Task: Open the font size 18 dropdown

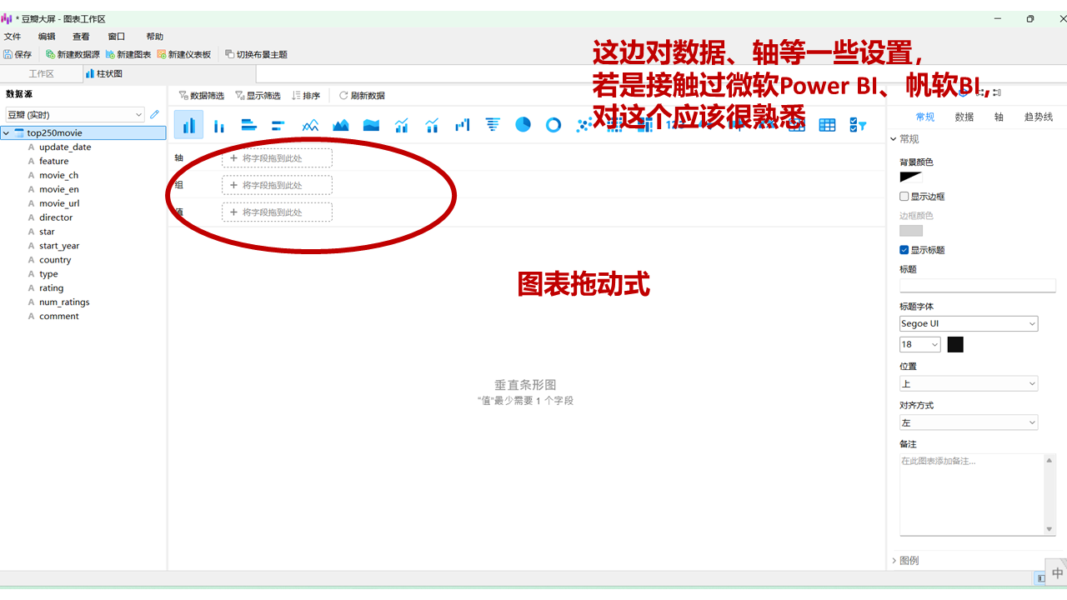Action: pos(920,344)
